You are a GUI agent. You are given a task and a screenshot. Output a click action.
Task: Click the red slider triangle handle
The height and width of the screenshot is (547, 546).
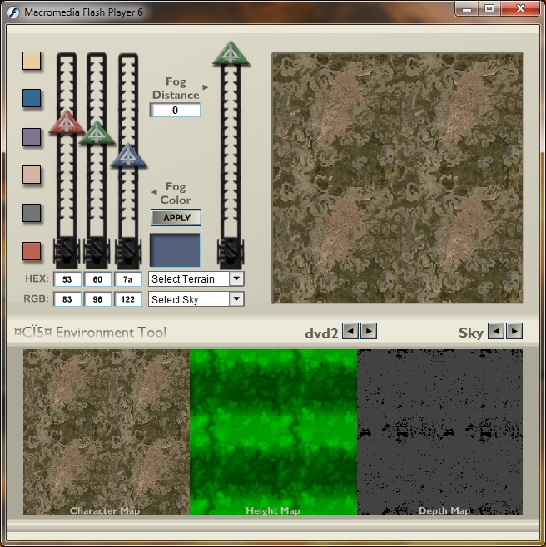(67, 123)
